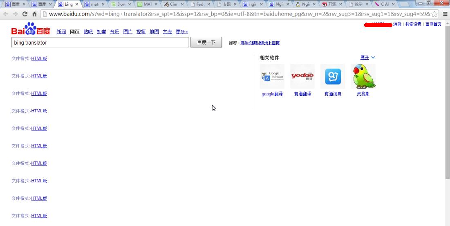Switch to the Fed tab
The width and height of the screenshot is (450, 226).
[200, 4]
